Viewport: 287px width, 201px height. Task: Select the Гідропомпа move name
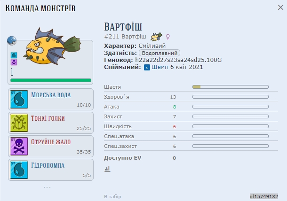(48, 165)
